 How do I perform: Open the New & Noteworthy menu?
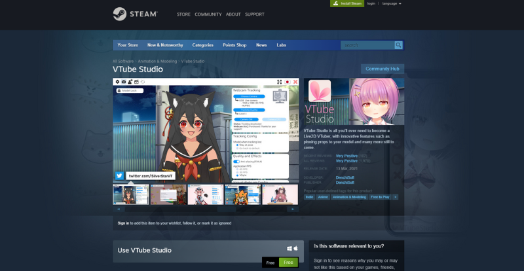[165, 45]
